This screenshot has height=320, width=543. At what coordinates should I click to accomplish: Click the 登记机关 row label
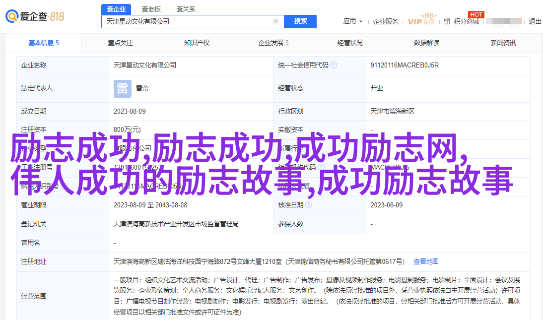coord(34,224)
